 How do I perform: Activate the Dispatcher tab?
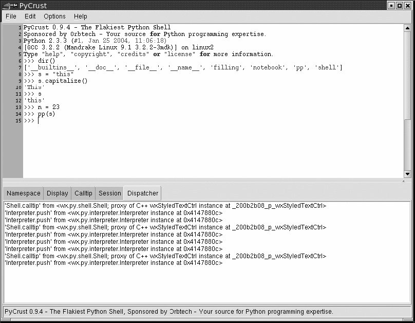point(143,193)
